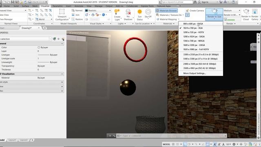Click the No Shadows icon

click(128, 12)
